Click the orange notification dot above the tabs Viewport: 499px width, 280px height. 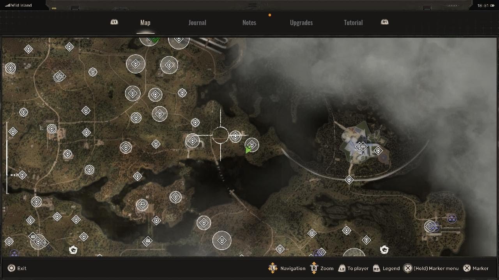[269, 15]
